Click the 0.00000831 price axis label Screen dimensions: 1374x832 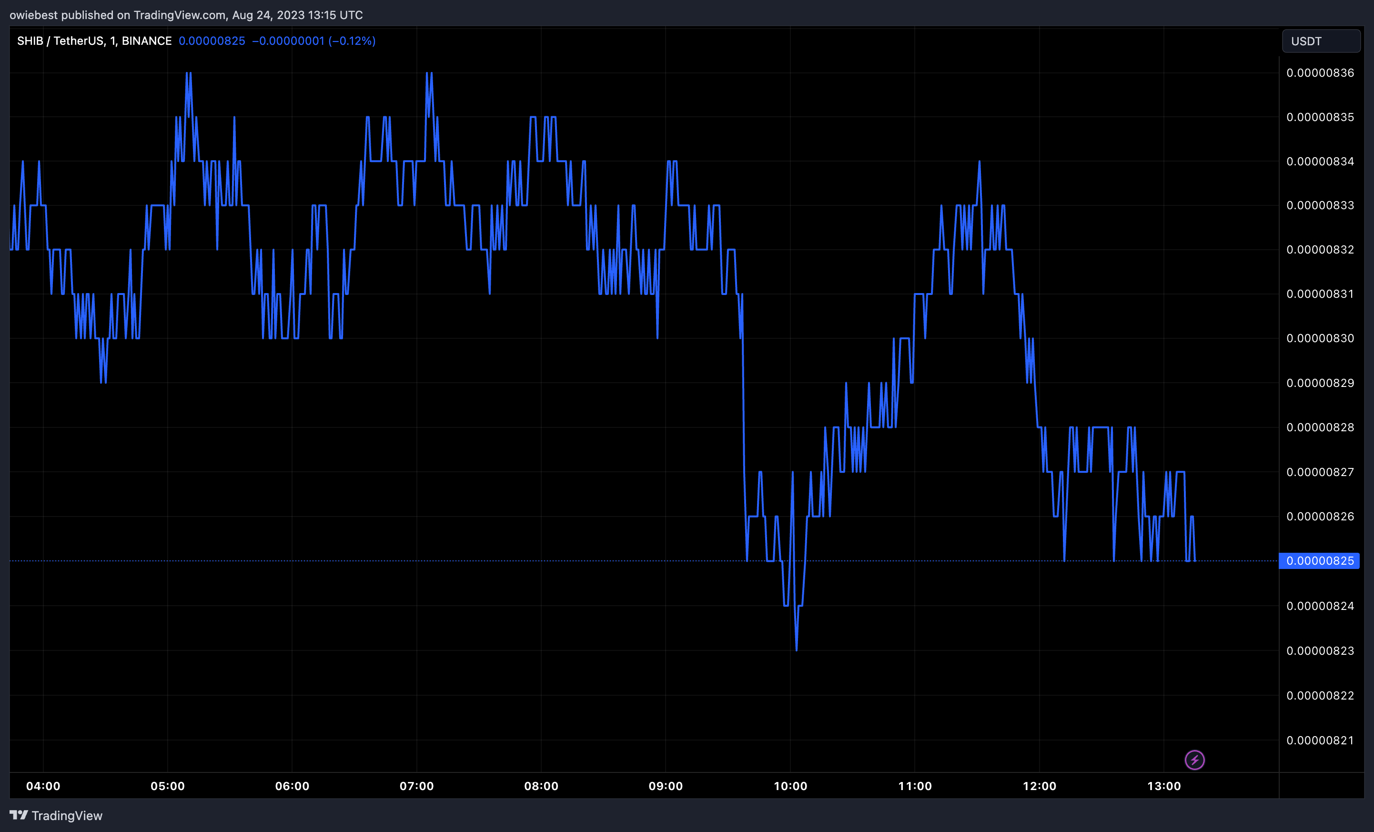[1320, 294]
